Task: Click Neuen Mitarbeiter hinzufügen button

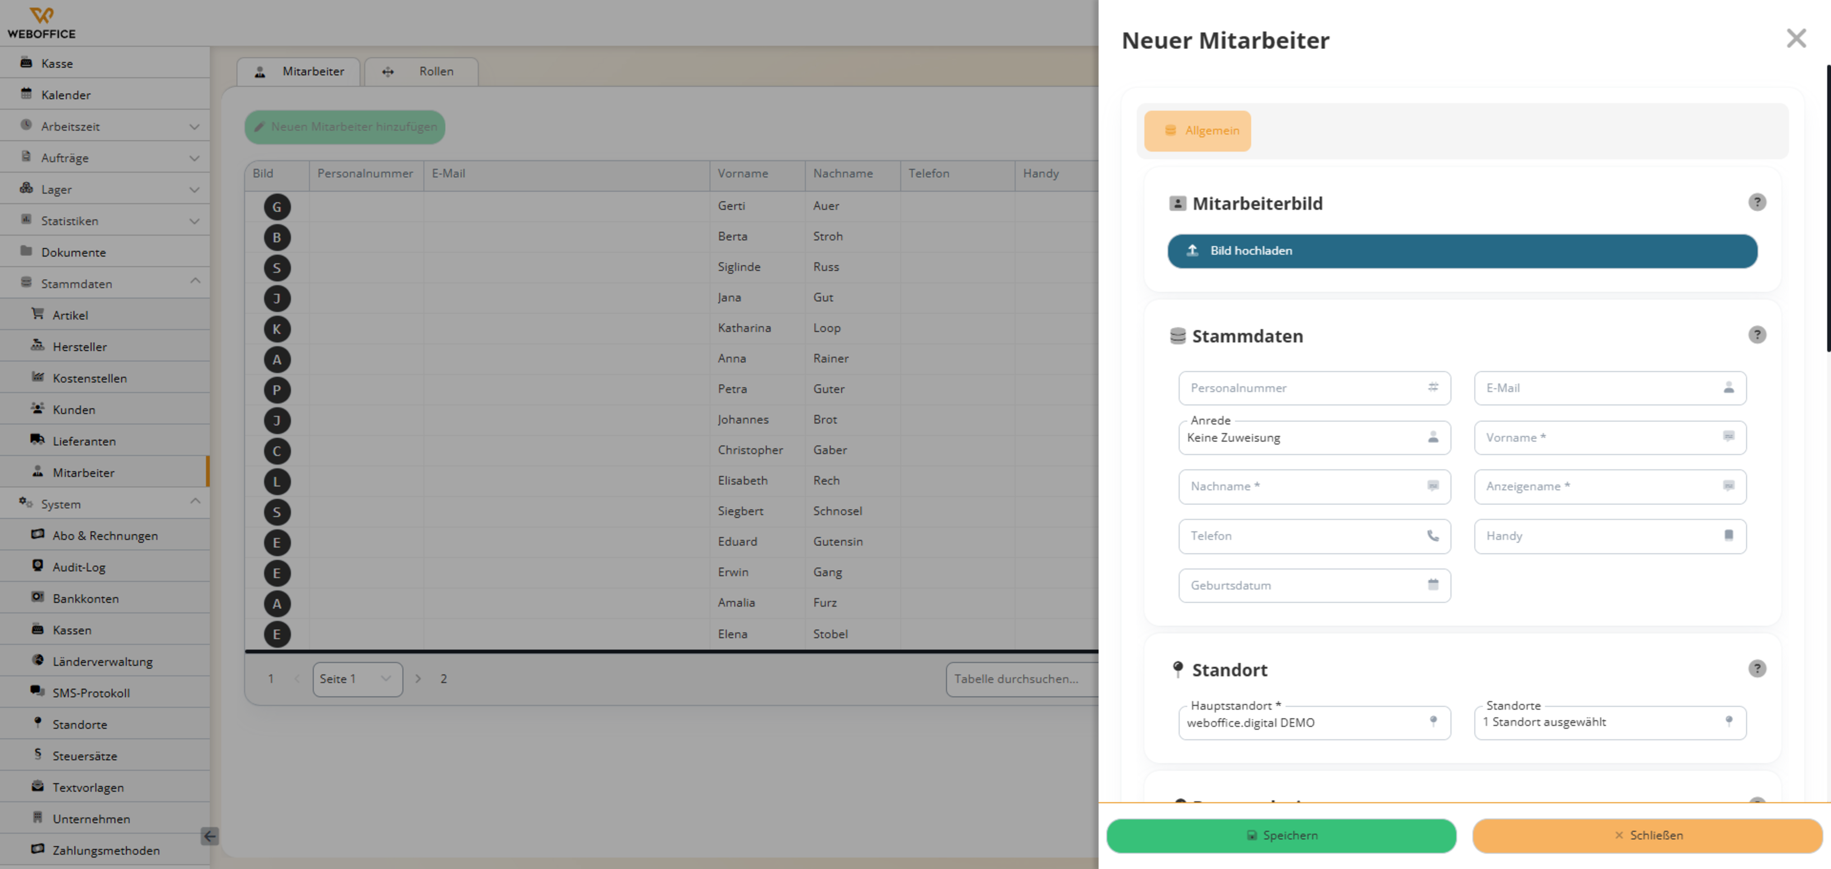Action: point(345,127)
